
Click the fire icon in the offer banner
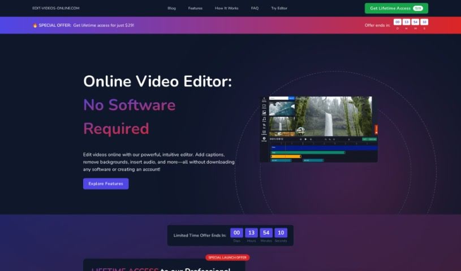(35, 25)
